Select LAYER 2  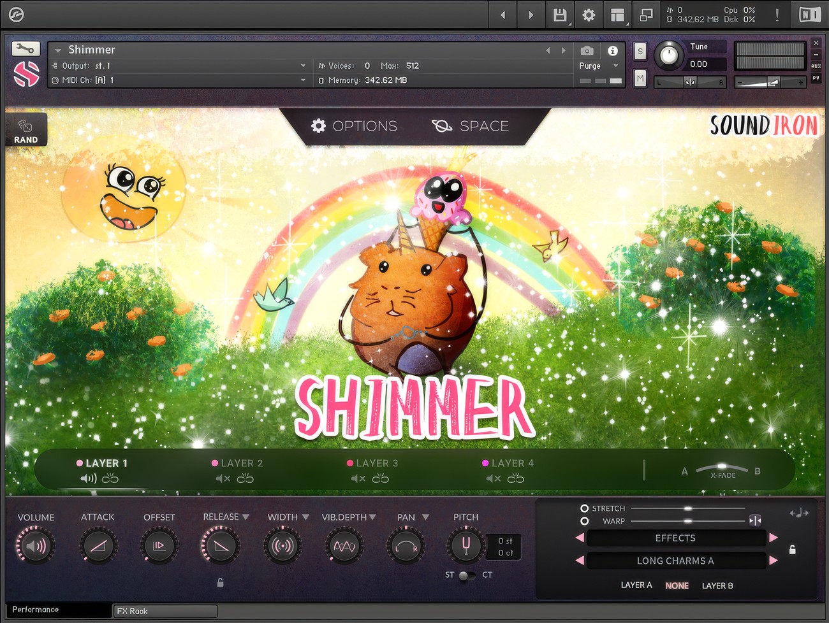click(x=237, y=463)
